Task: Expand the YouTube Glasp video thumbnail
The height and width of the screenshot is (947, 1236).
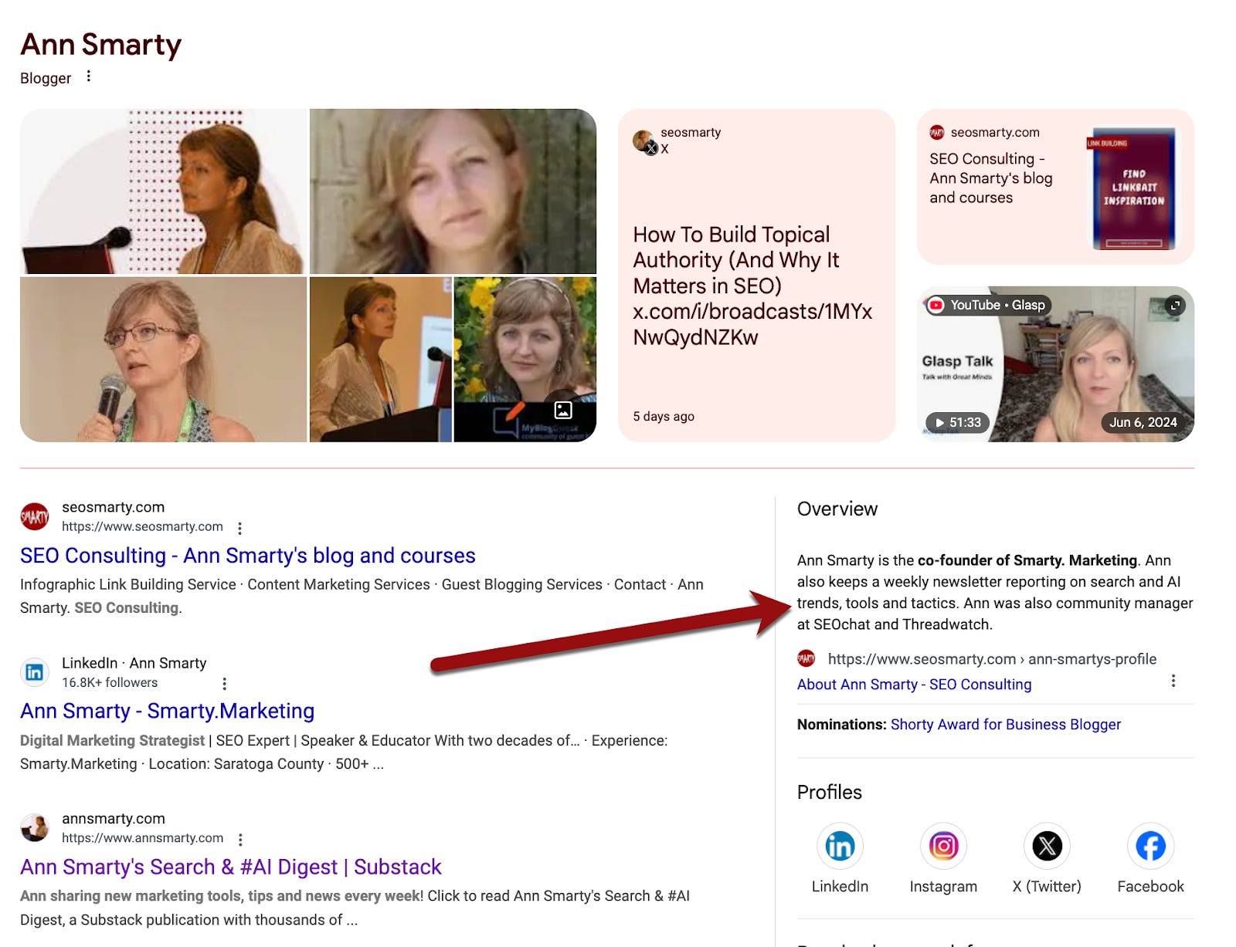Action: tap(1175, 306)
